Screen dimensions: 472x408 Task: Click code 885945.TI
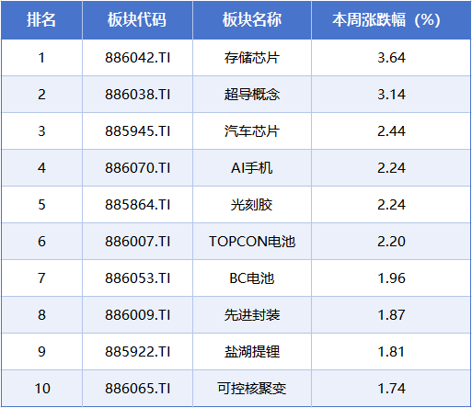coord(138,131)
